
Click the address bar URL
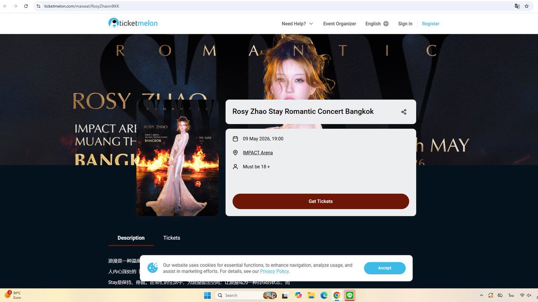82,6
